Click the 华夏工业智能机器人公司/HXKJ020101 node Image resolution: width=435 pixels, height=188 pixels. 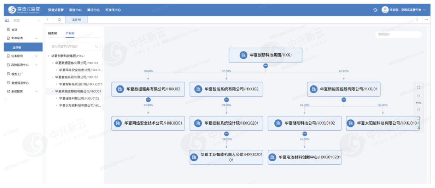point(226,158)
